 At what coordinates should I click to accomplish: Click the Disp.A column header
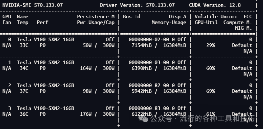click(178, 16)
